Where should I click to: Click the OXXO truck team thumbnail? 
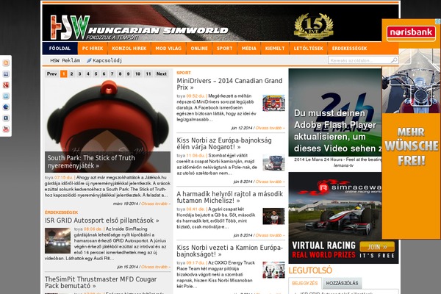(273, 270)
